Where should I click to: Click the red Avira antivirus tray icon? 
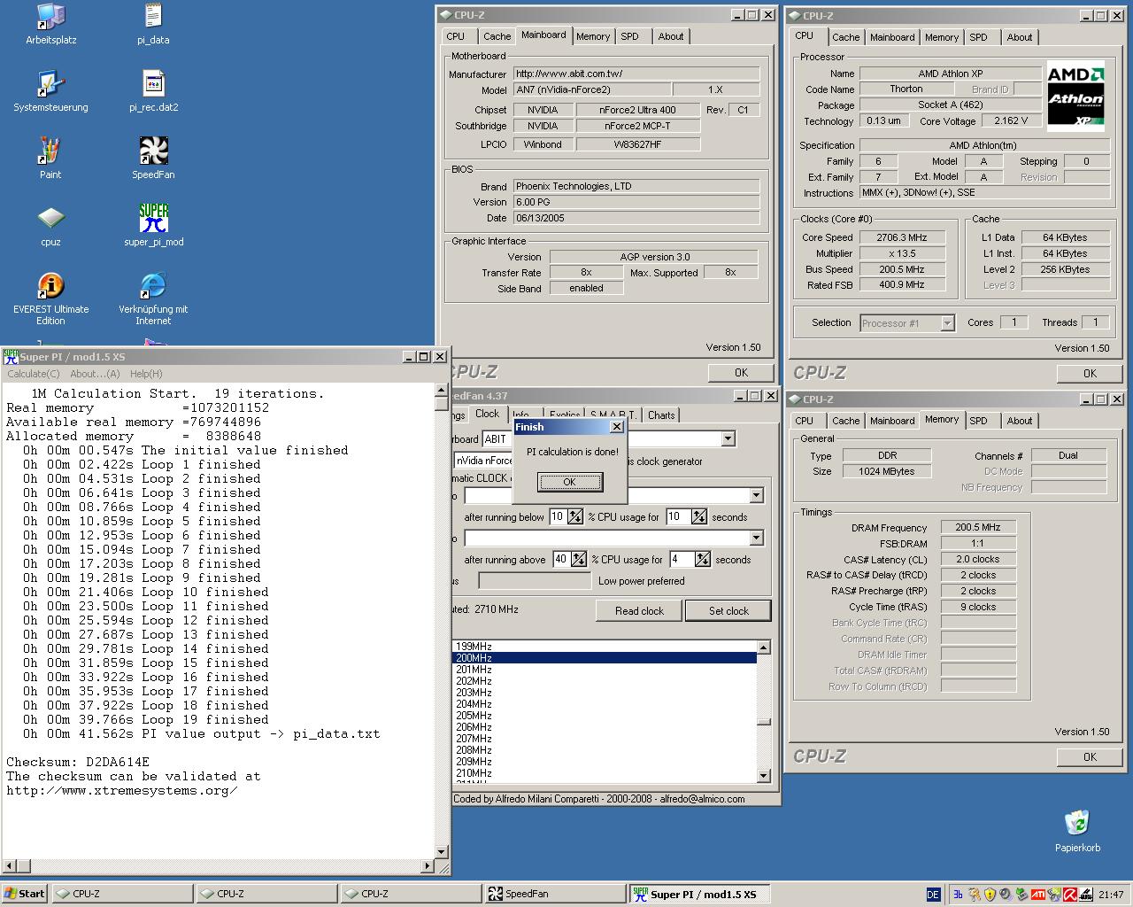1069,895
